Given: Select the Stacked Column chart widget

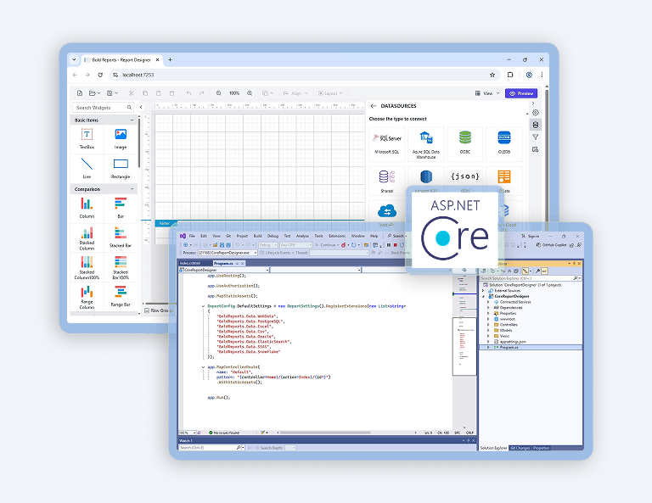Looking at the screenshot, I should [87, 238].
